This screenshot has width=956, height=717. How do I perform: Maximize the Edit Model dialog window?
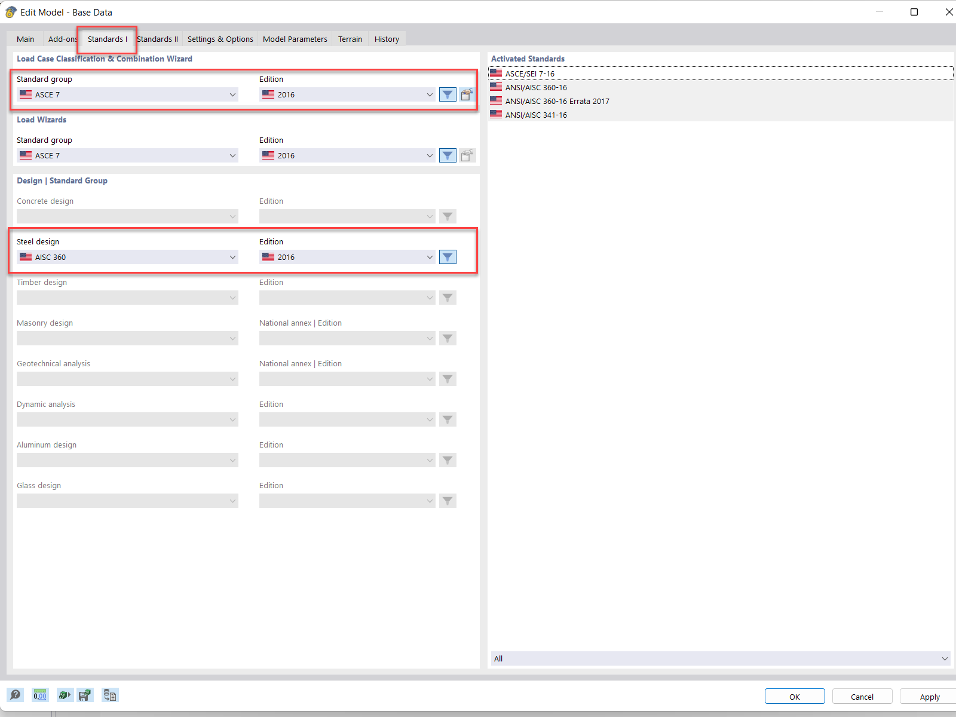point(914,12)
